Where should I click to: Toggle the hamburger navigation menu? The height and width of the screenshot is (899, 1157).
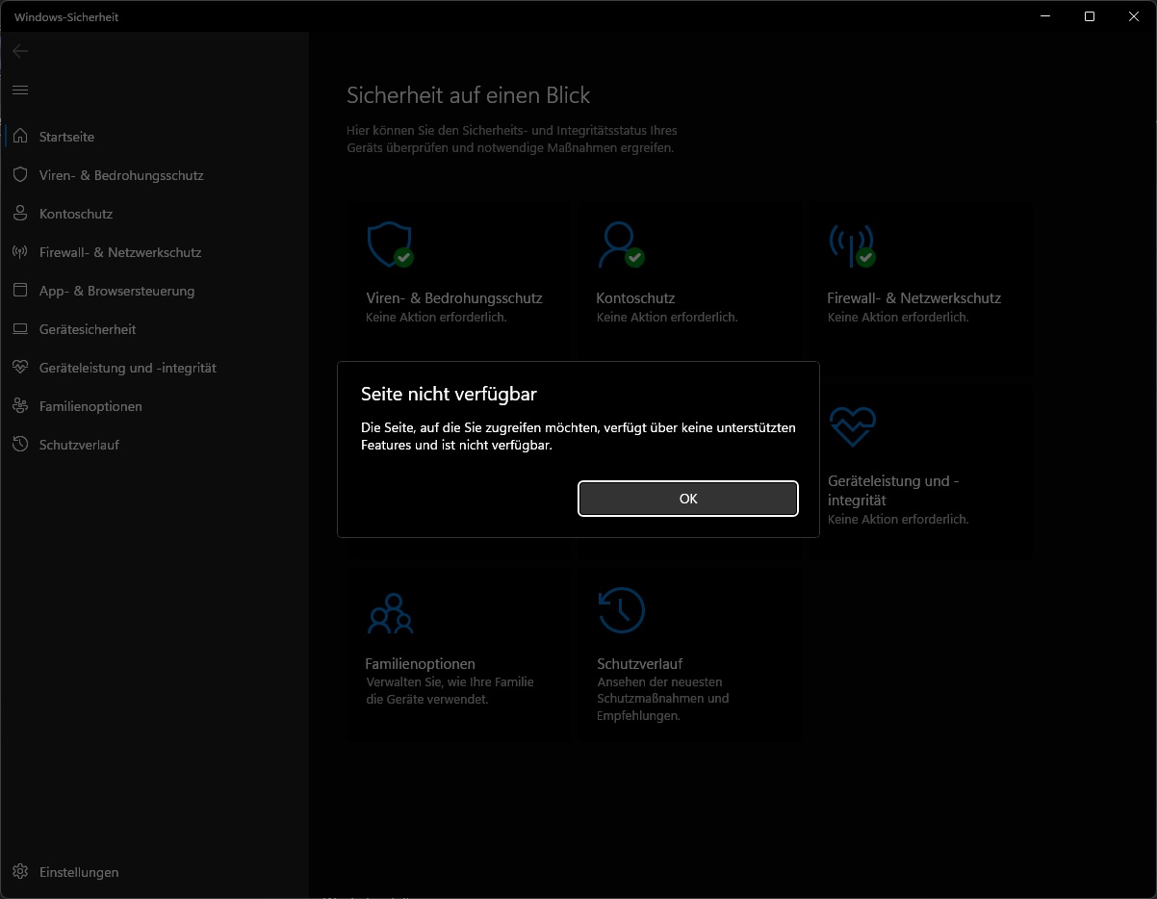click(20, 90)
